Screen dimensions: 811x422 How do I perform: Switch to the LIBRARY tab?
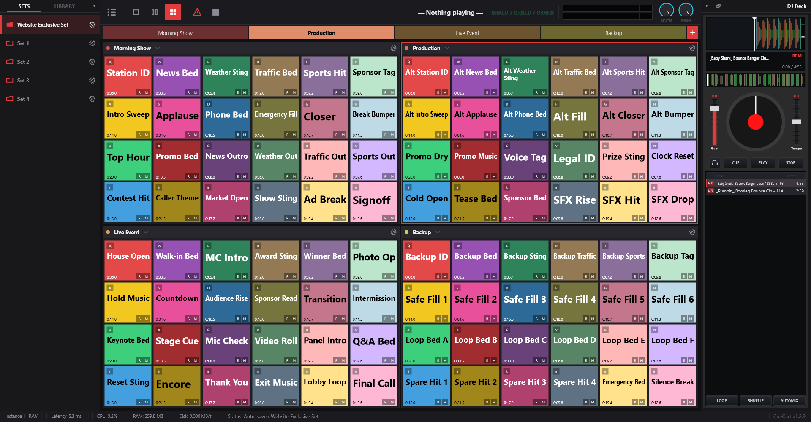pos(65,6)
